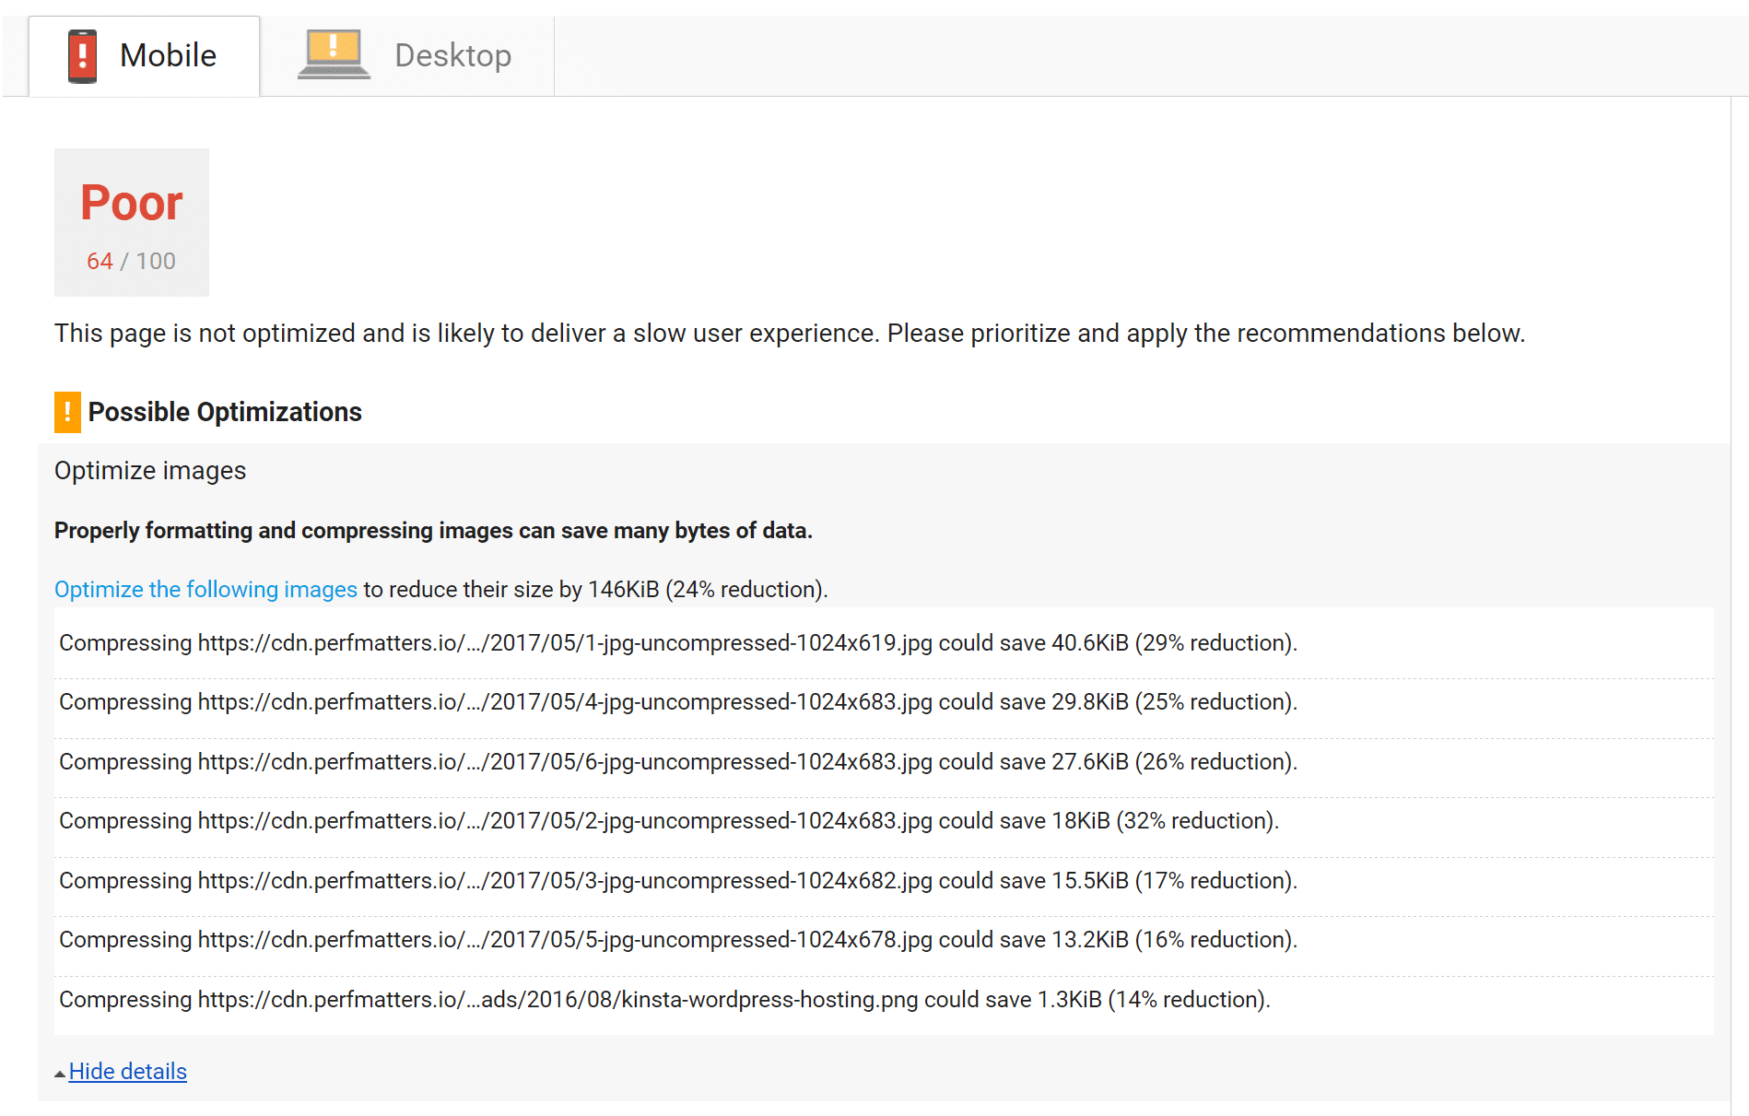Click the 4-jpg-uncompressed-1024x683.jpg entry
The height and width of the screenshot is (1116, 1749).
(x=677, y=702)
